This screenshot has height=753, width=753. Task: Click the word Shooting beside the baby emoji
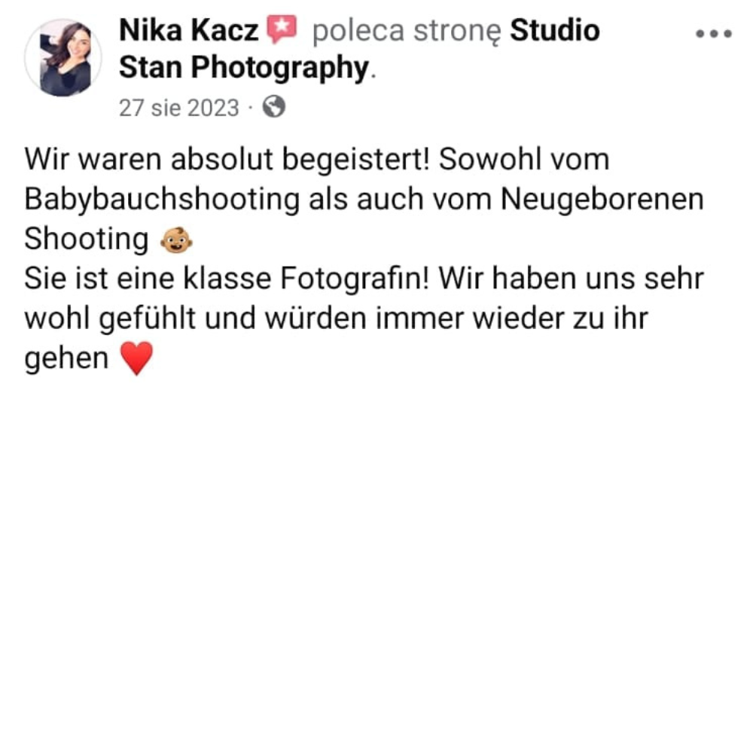[87, 239]
